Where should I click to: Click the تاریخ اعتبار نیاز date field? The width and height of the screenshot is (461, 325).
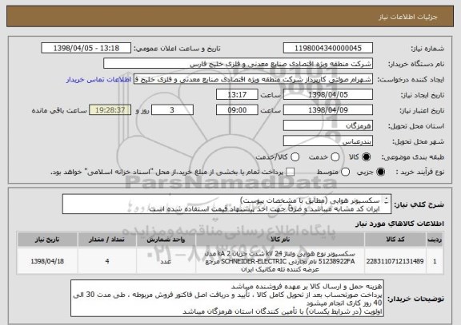coord(328,110)
